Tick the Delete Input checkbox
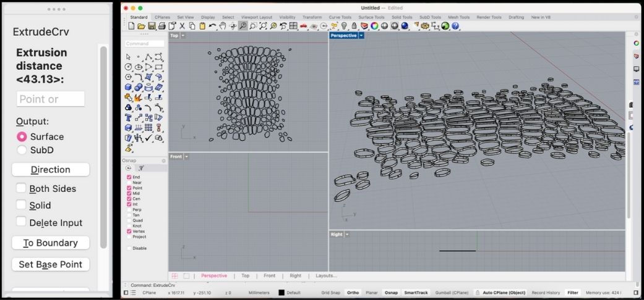Viewport: 644px width, 300px height. (x=22, y=222)
